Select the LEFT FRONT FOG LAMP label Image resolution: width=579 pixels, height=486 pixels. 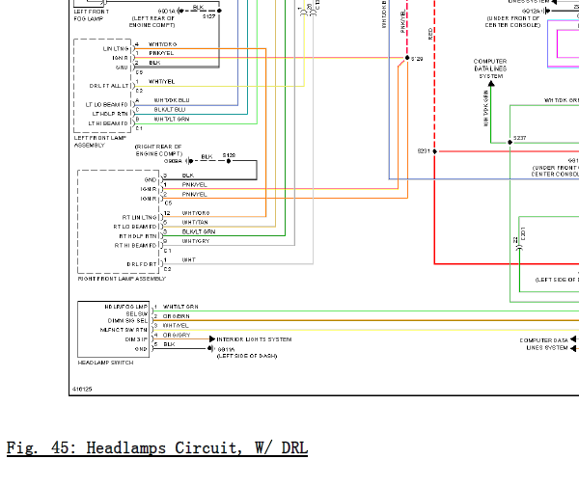[92, 15]
